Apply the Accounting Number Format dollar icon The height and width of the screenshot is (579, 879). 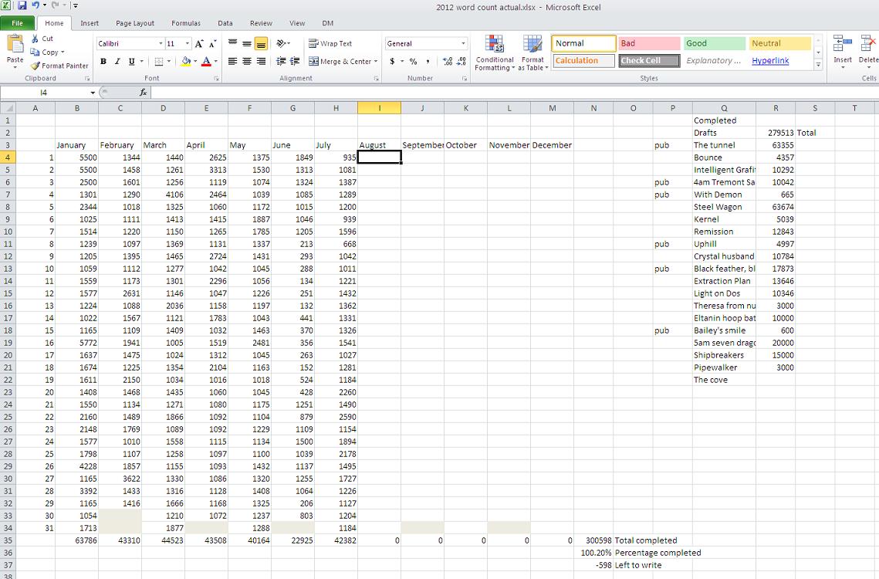point(392,61)
